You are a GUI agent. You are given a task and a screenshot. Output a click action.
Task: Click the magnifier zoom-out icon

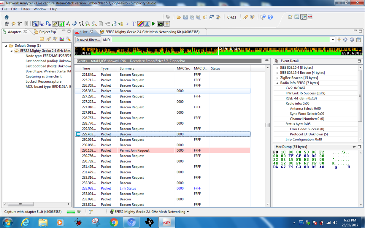point(94,23)
